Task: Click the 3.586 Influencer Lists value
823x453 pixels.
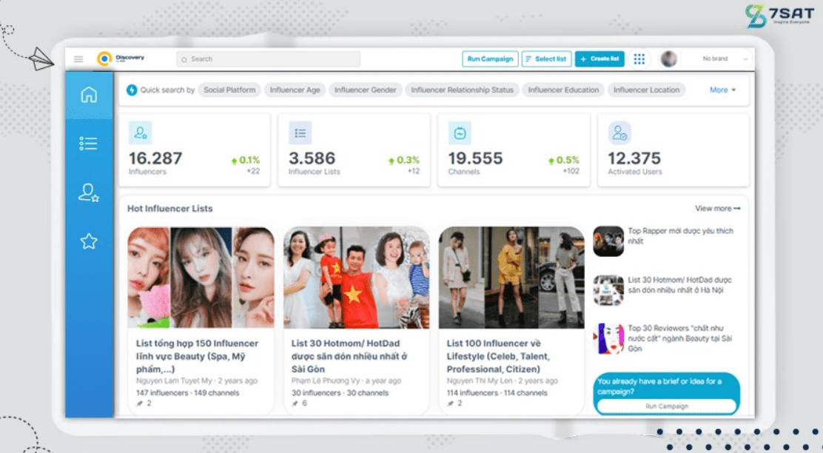Action: (x=312, y=158)
